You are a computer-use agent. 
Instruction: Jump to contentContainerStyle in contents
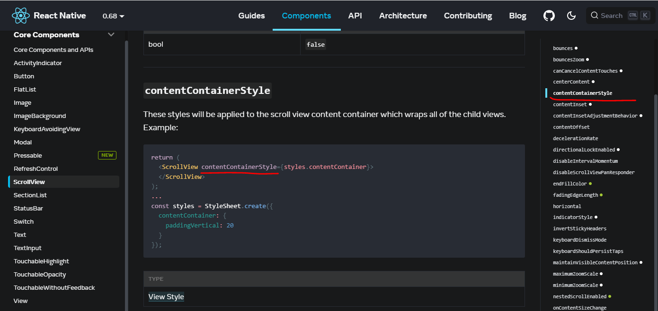coord(583,93)
